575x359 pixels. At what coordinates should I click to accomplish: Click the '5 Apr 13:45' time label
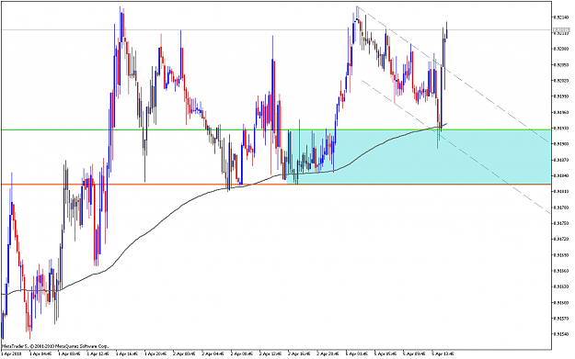point(443,353)
